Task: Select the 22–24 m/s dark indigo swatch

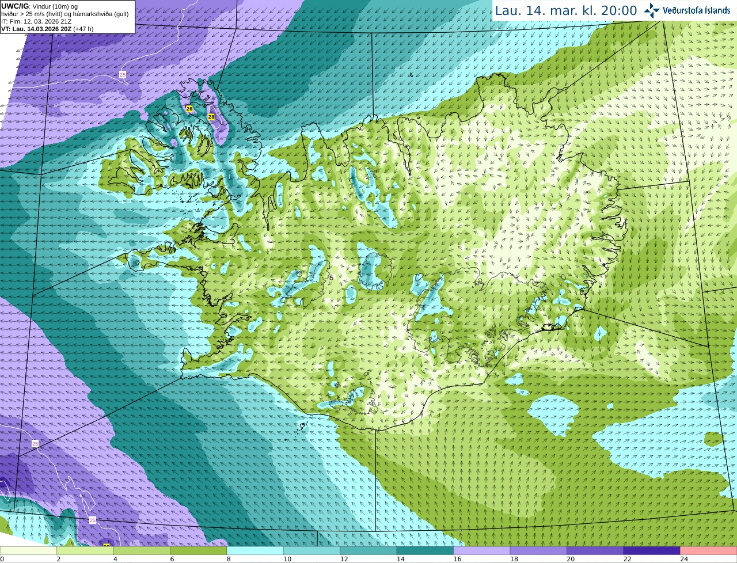Action: click(x=652, y=550)
